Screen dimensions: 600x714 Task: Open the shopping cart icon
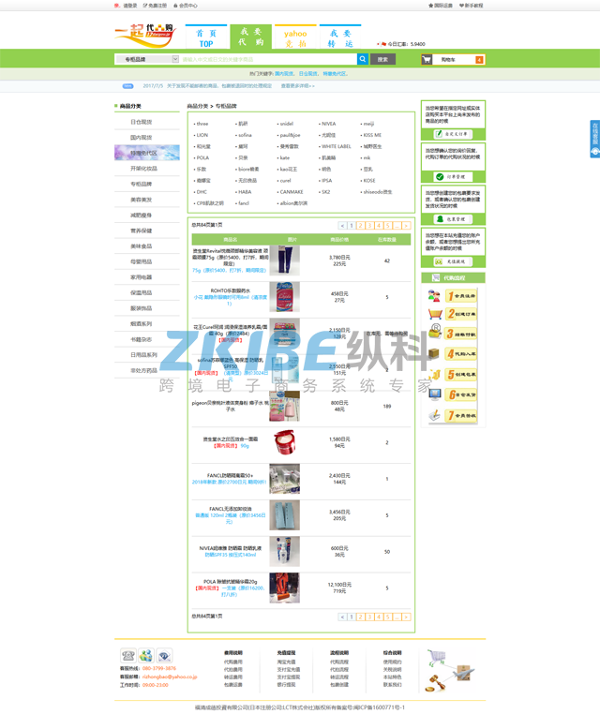[427, 60]
